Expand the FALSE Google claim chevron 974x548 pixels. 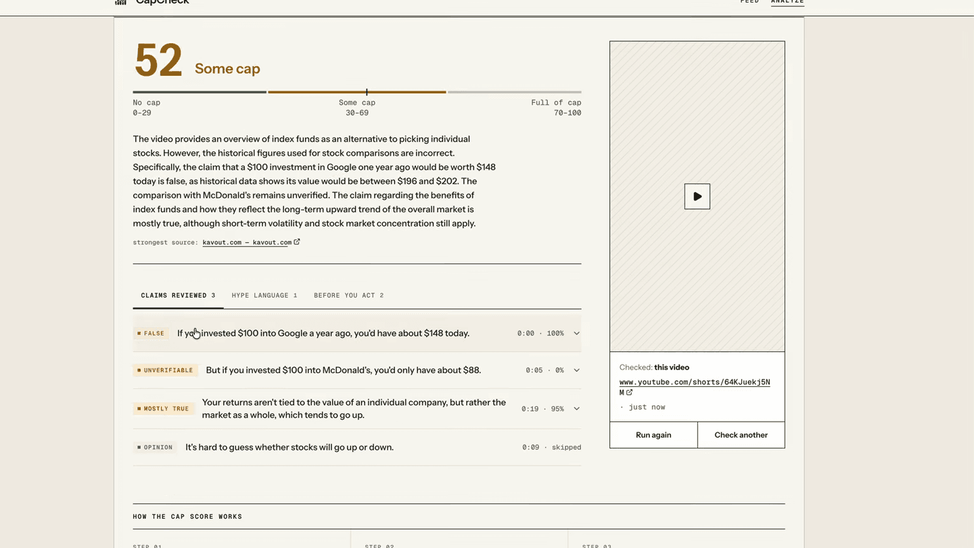576,334
